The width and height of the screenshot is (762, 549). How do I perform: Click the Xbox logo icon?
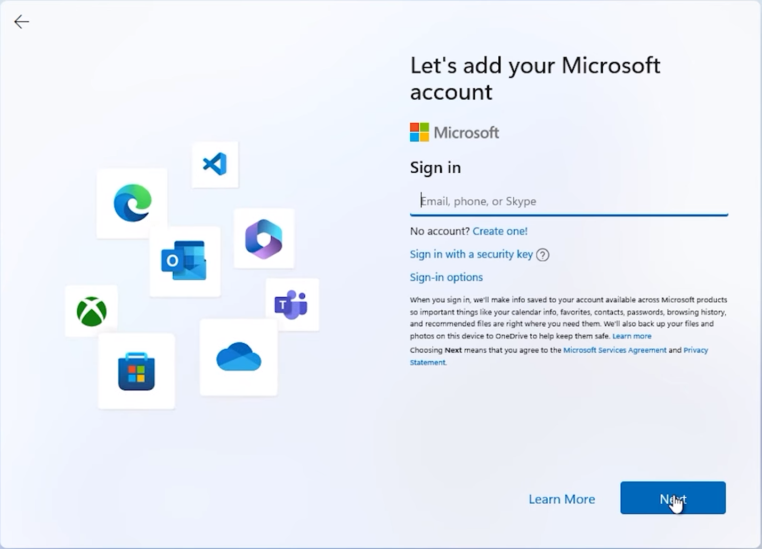[92, 311]
